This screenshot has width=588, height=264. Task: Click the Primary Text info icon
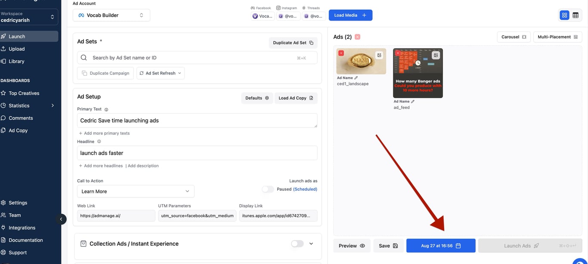pos(106,109)
